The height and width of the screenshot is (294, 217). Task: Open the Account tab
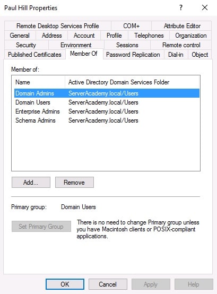pos(84,36)
